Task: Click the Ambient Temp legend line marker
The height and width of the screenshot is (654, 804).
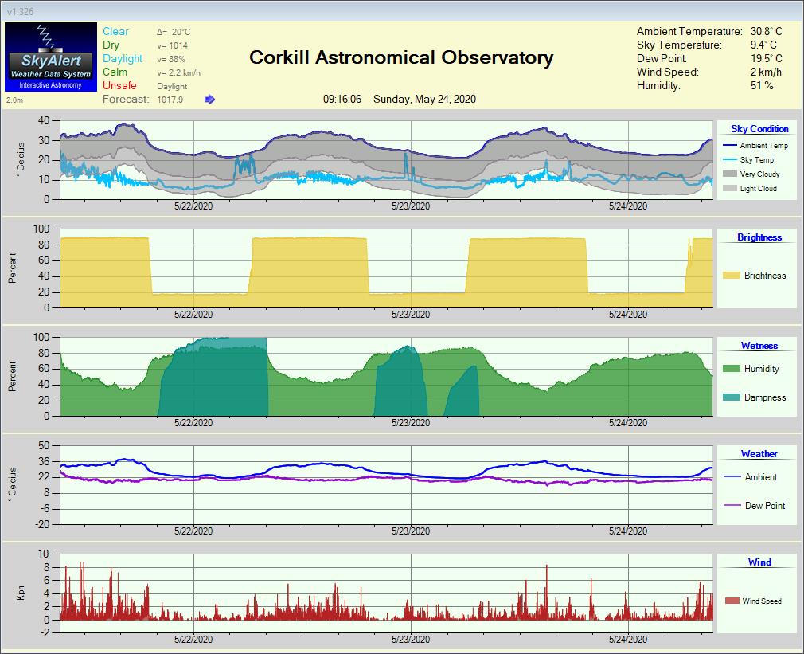Action: click(728, 145)
